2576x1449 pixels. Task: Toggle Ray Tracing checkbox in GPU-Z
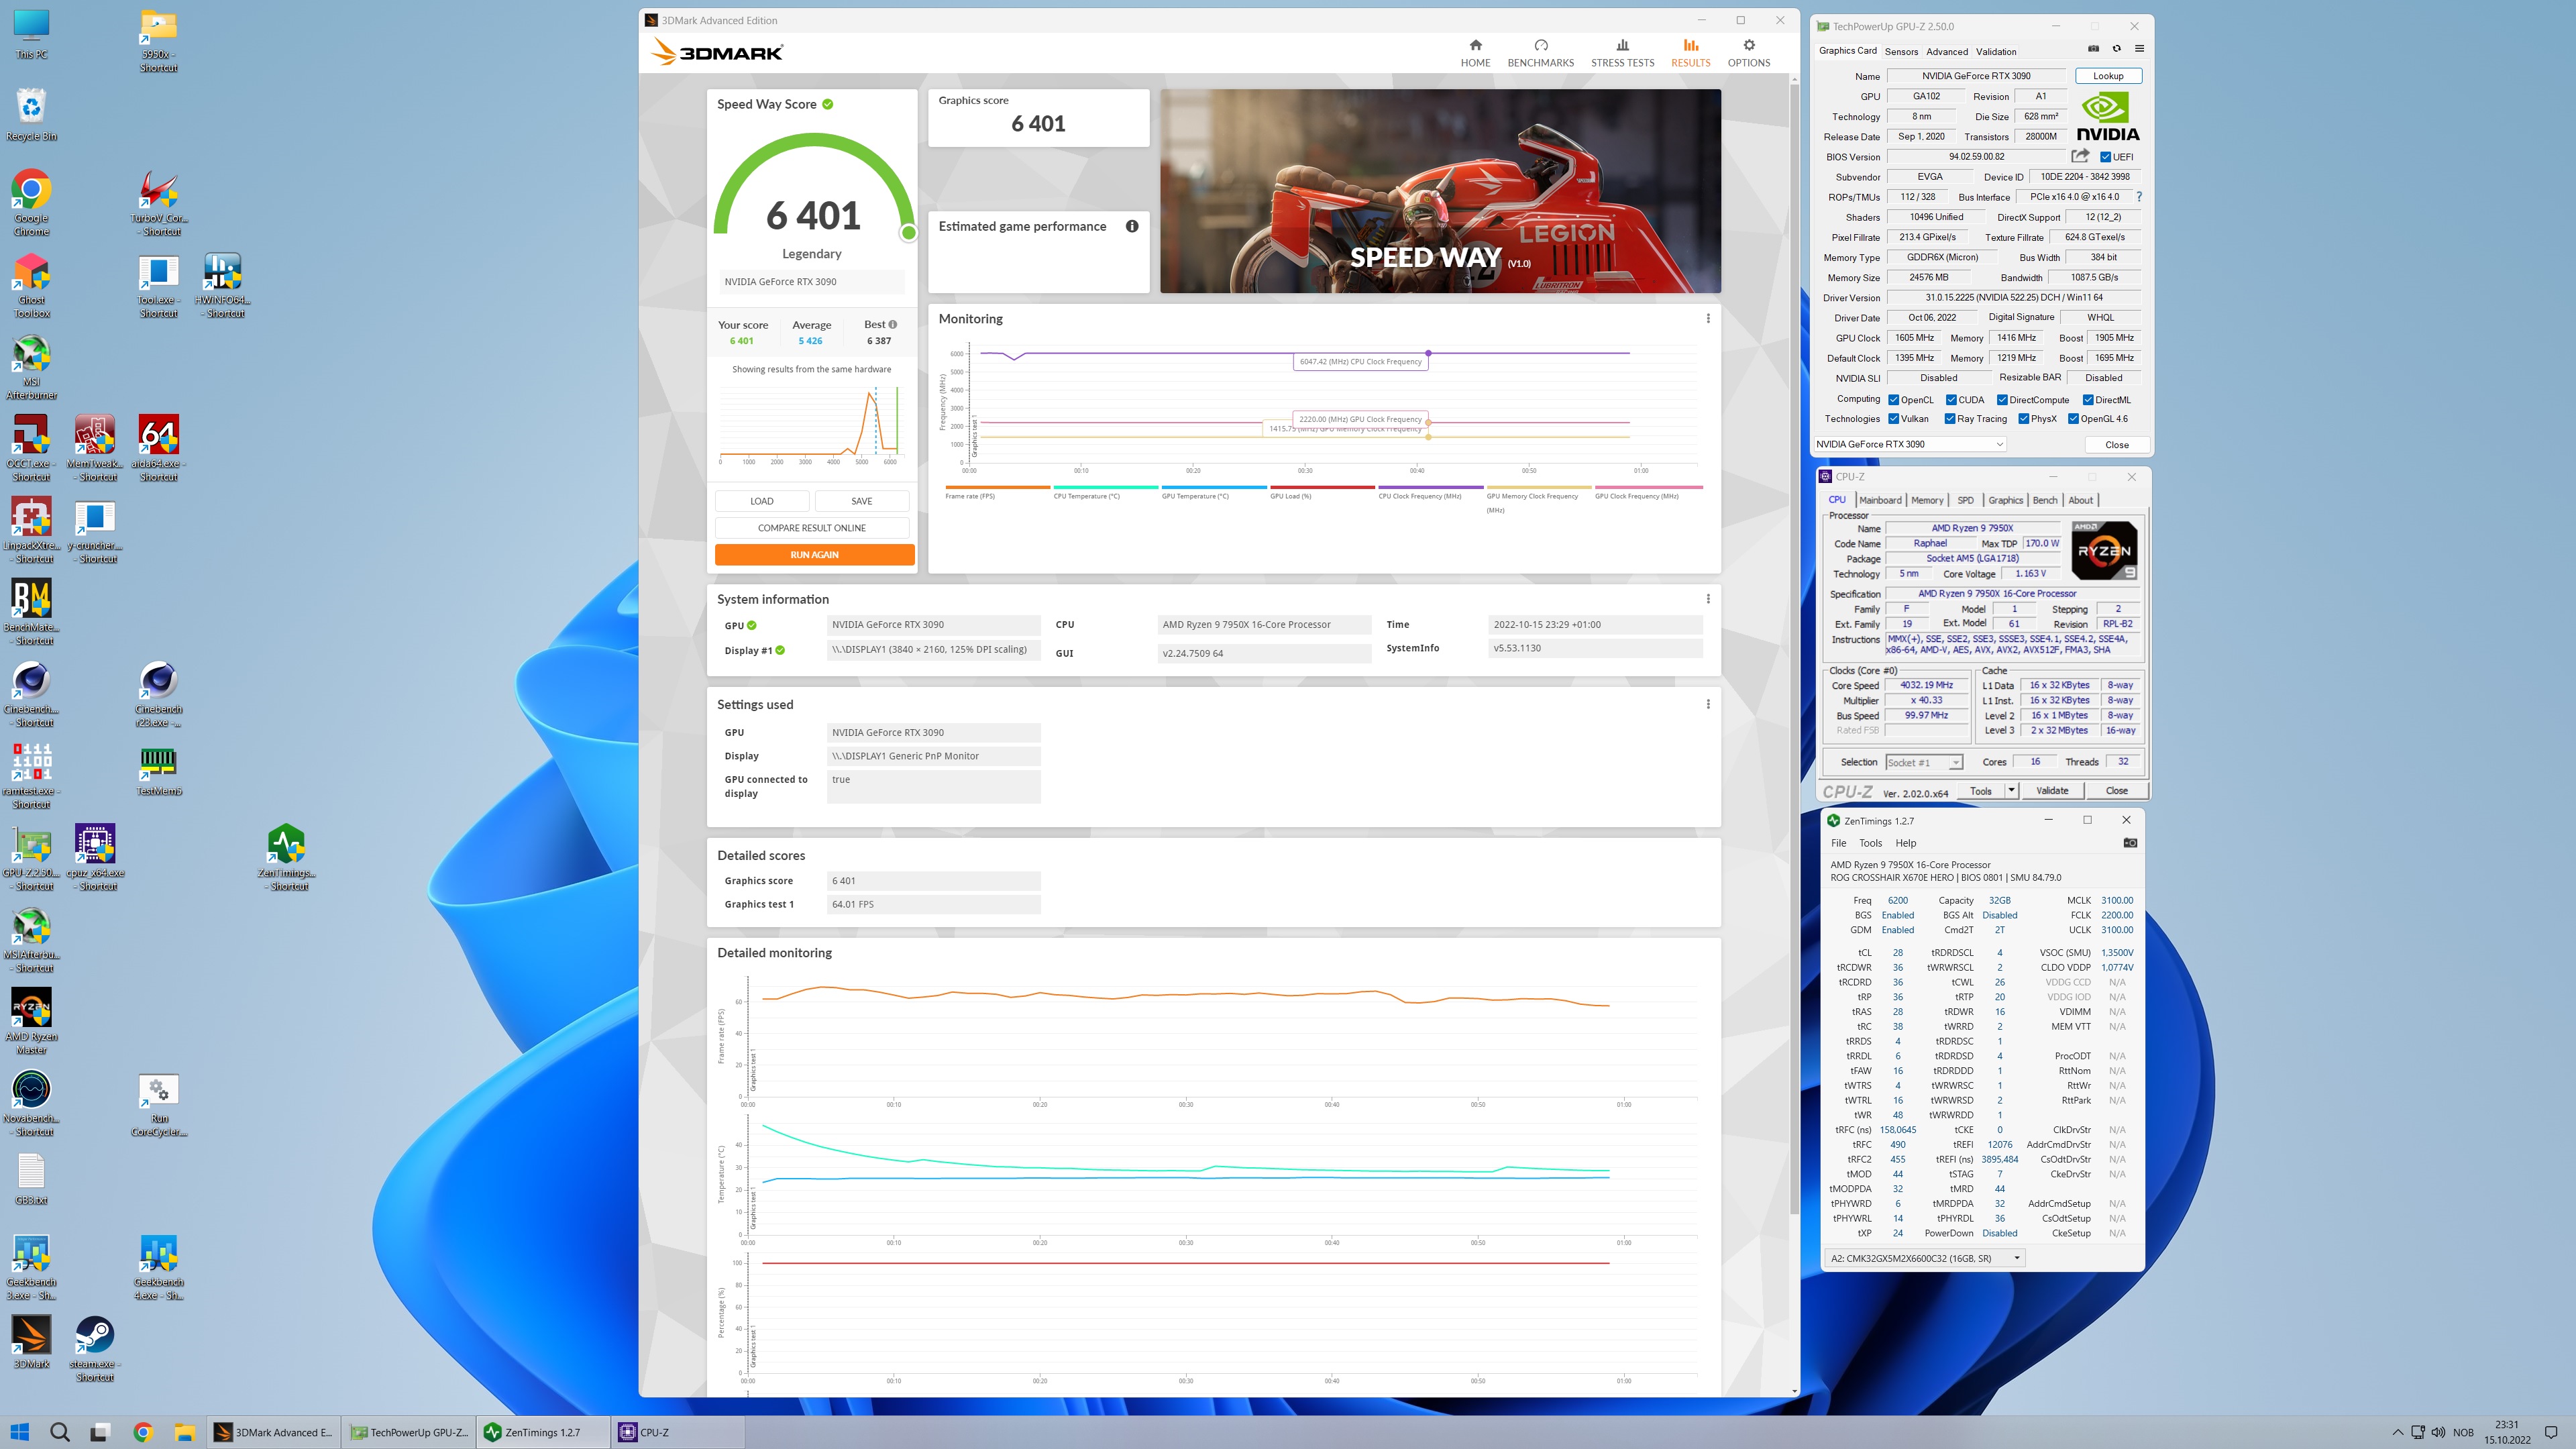coord(1950,419)
